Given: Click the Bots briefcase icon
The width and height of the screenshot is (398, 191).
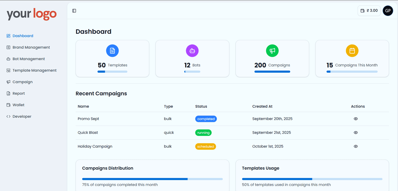Looking at the screenshot, I should pos(192,51).
